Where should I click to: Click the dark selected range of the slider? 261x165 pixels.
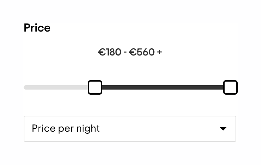[162, 87]
